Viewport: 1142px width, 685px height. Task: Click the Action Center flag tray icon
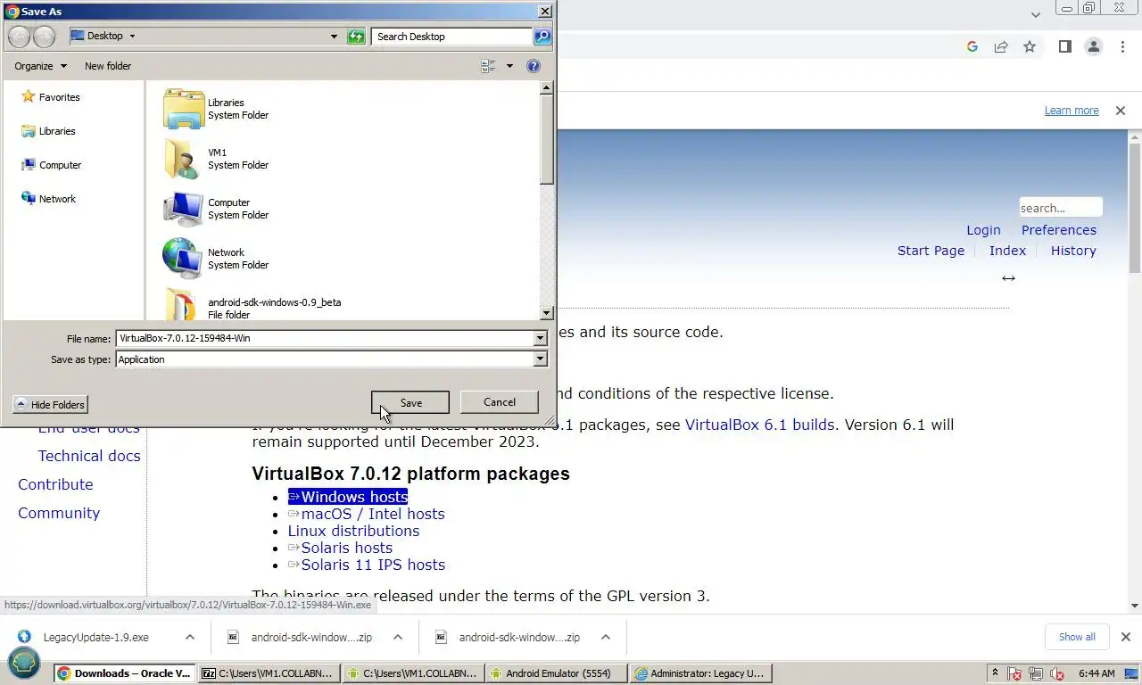pos(1014,673)
